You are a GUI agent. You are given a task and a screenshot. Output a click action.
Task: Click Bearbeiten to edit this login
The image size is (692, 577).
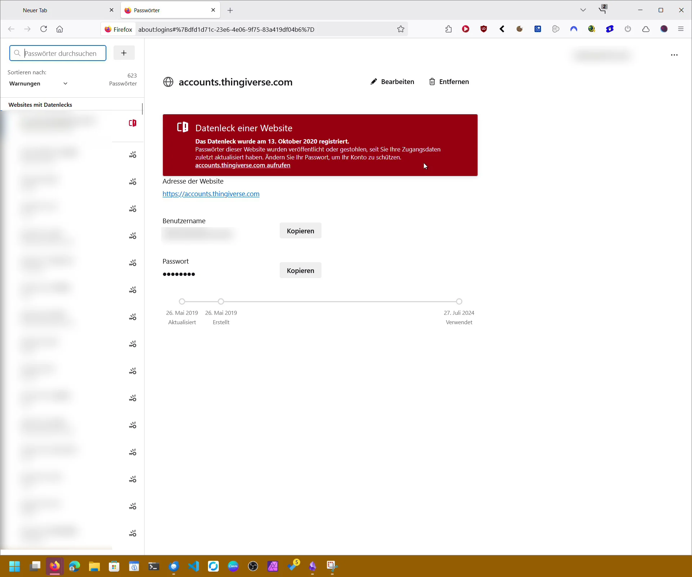click(392, 82)
